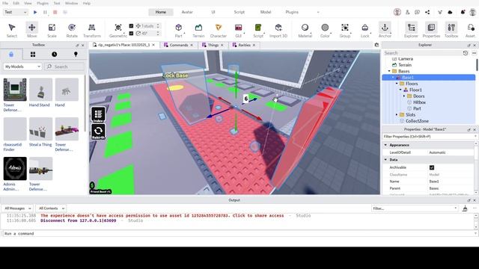Open the File menu

5,3
